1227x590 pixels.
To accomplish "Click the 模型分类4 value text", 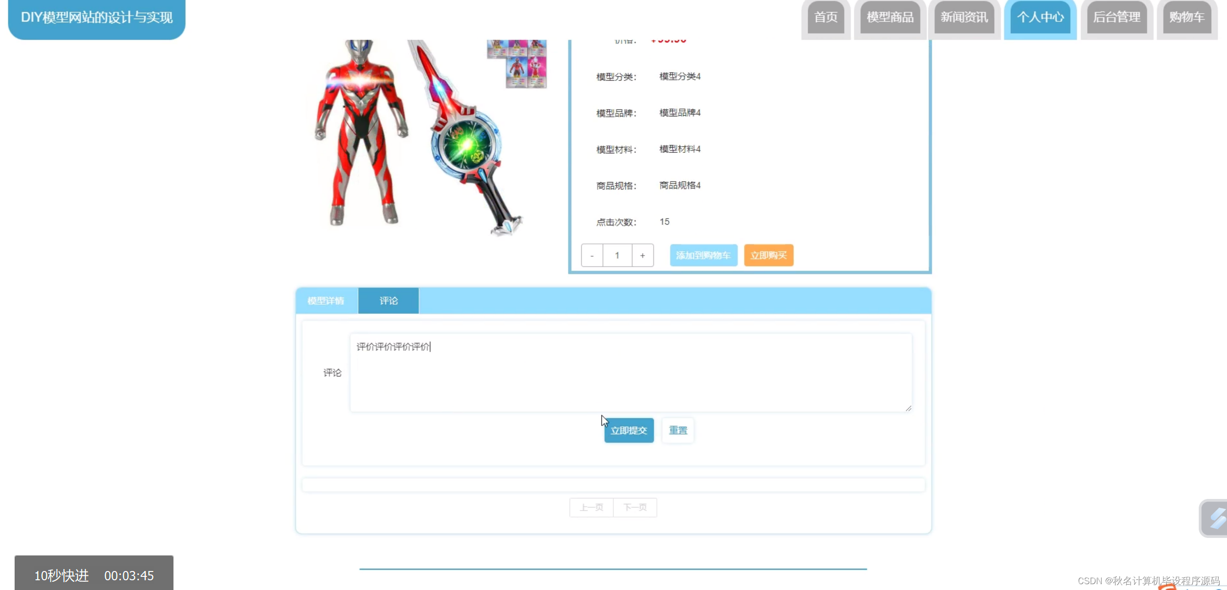I will point(680,76).
